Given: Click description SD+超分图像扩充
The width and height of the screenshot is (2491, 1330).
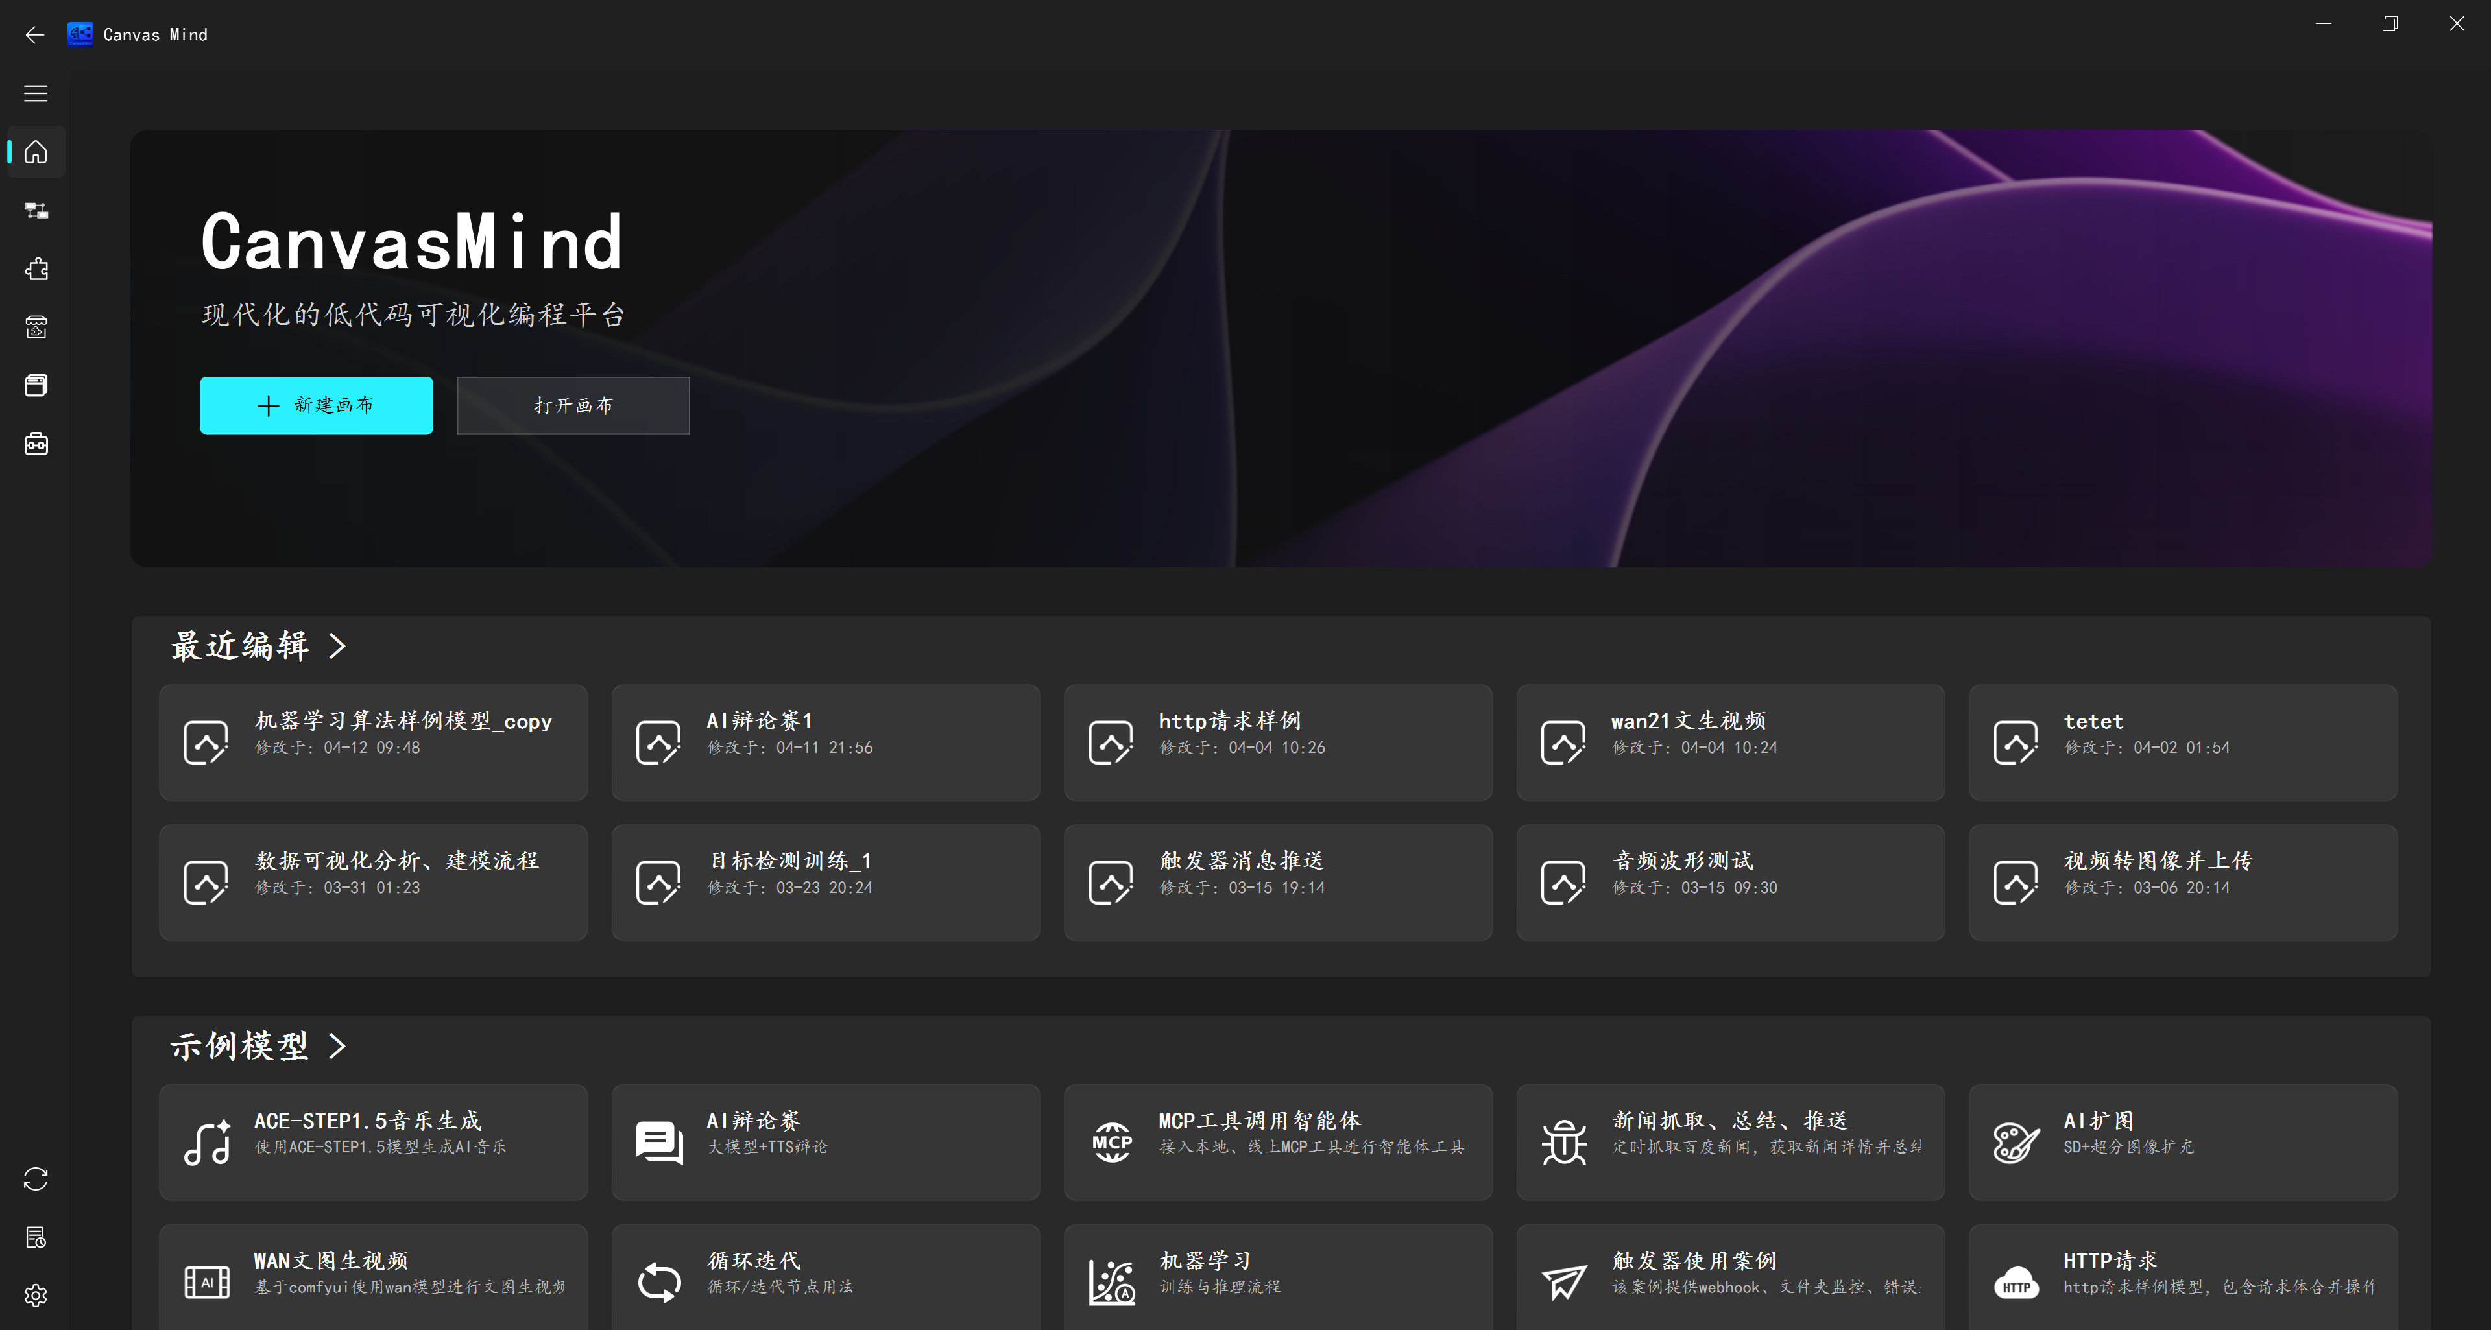Looking at the screenshot, I should (2128, 1147).
